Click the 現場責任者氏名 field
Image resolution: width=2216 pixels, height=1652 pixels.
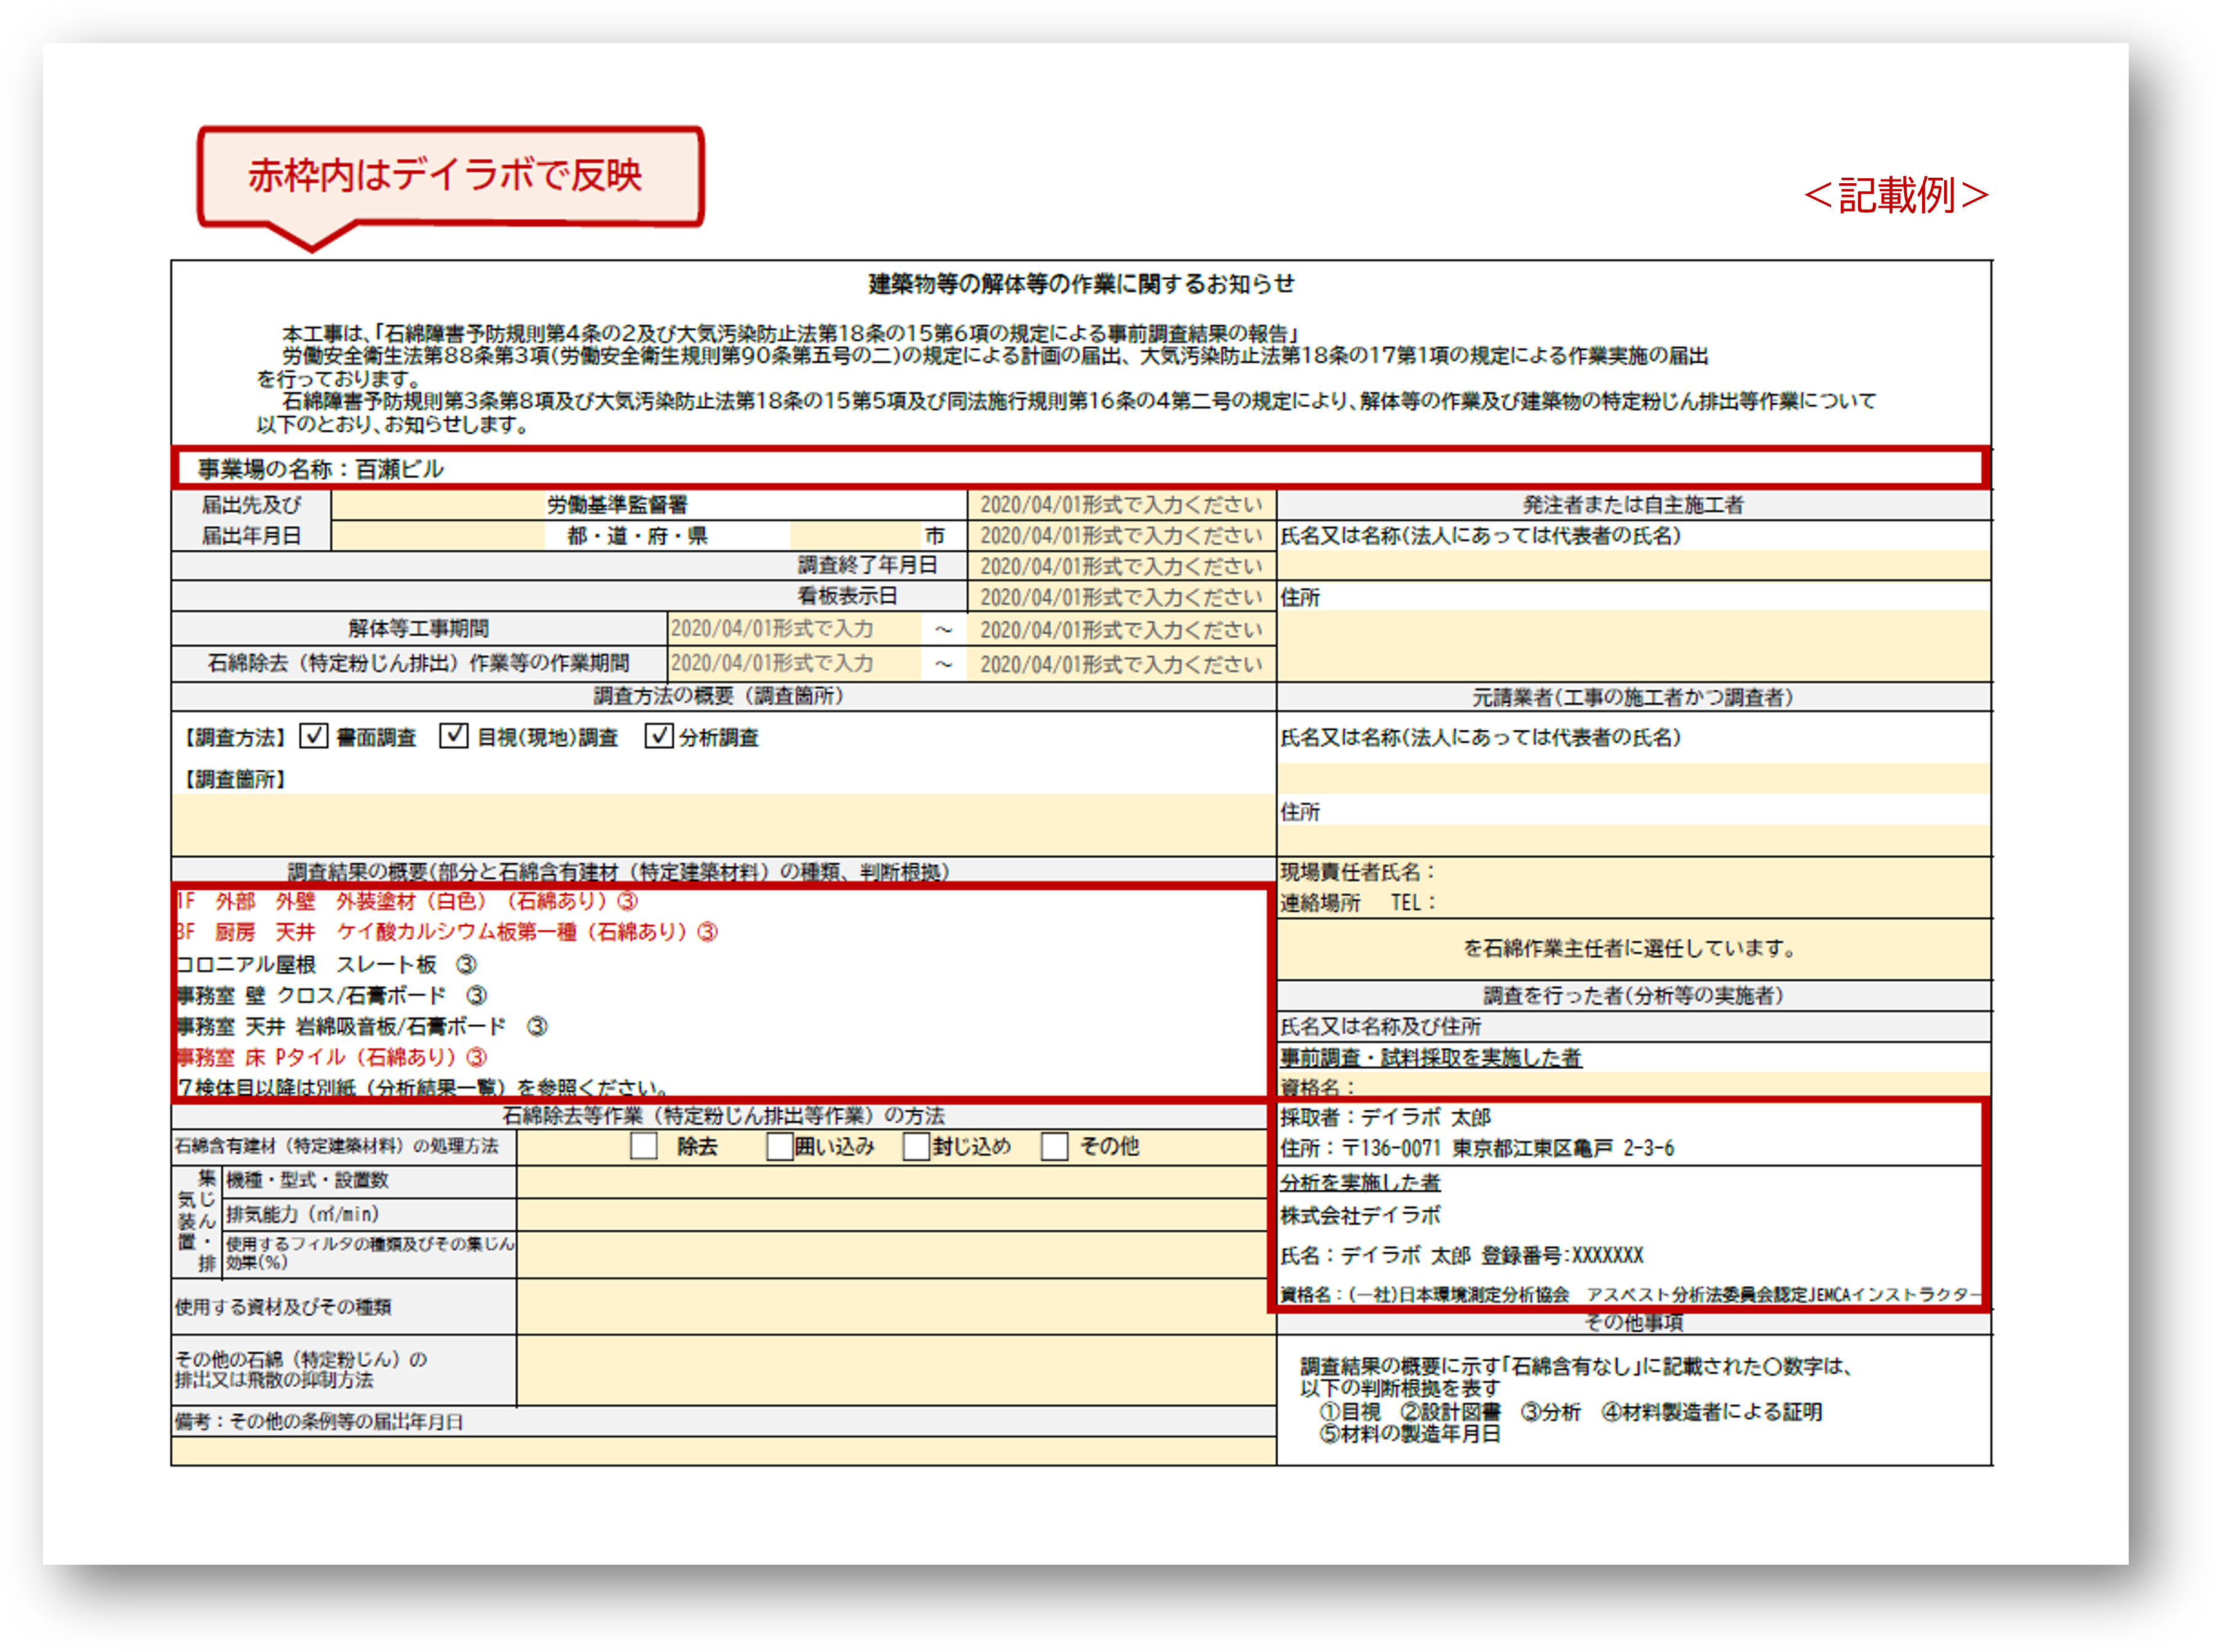click(1633, 872)
